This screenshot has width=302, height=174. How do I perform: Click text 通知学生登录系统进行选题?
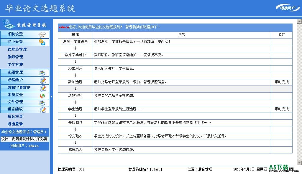coord(119,109)
